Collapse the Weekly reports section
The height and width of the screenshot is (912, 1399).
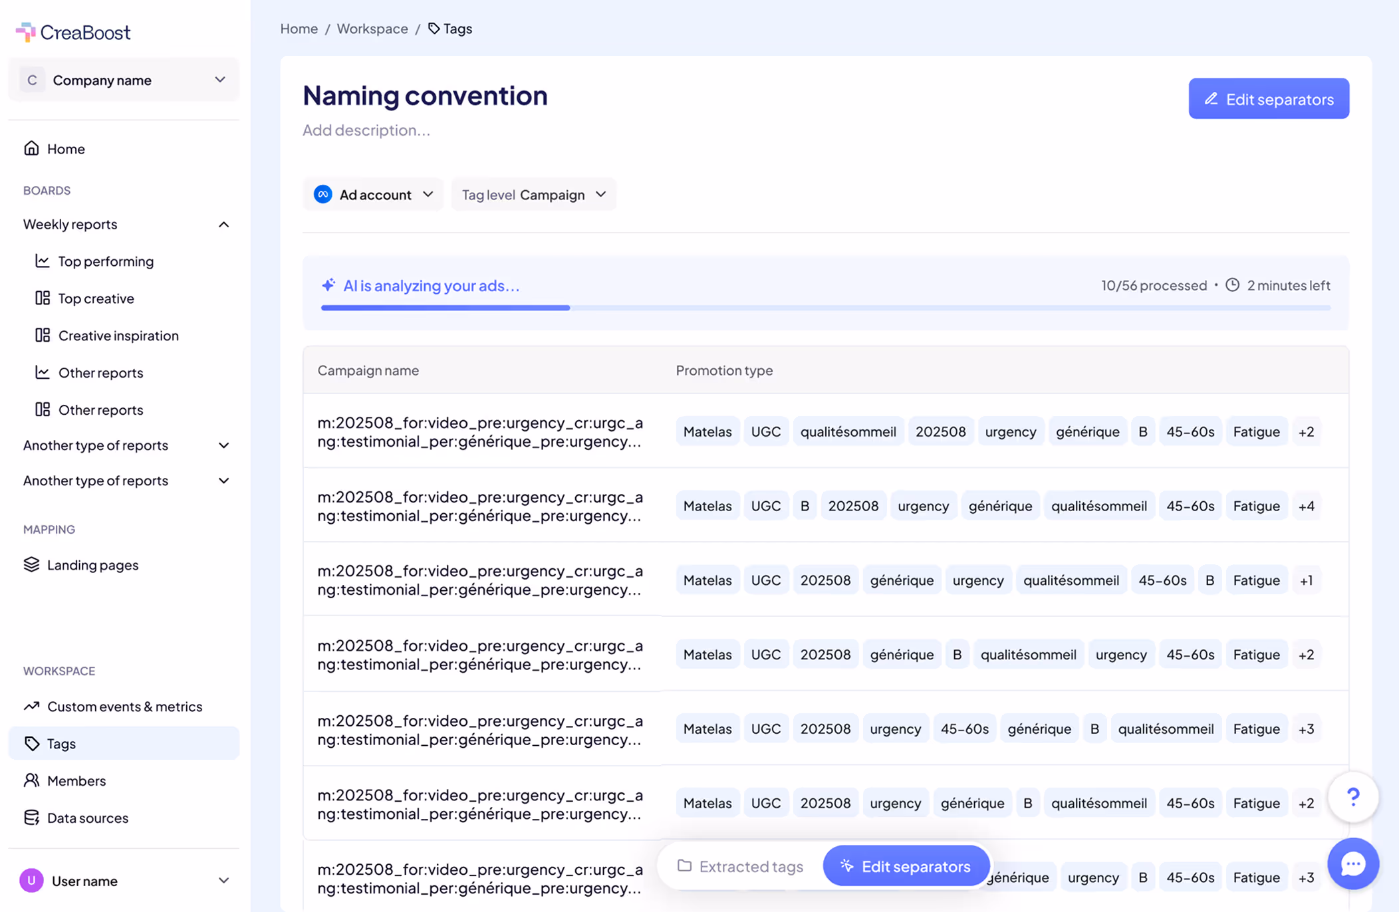[223, 224]
